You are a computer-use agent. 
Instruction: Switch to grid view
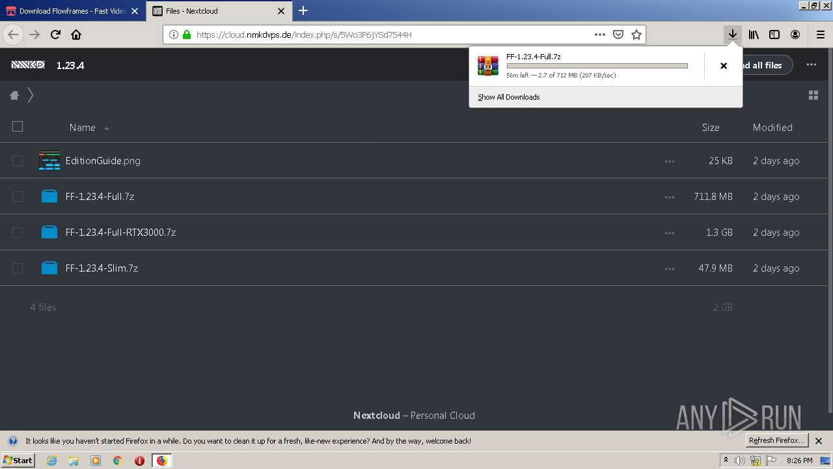coord(813,95)
